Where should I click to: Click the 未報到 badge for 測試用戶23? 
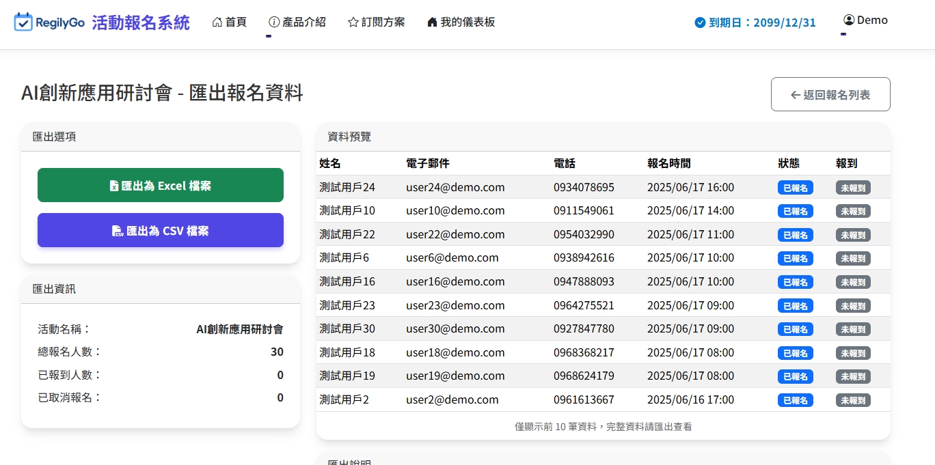(x=853, y=306)
